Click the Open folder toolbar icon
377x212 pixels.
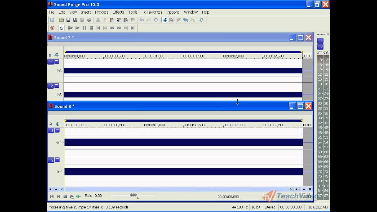61,20
